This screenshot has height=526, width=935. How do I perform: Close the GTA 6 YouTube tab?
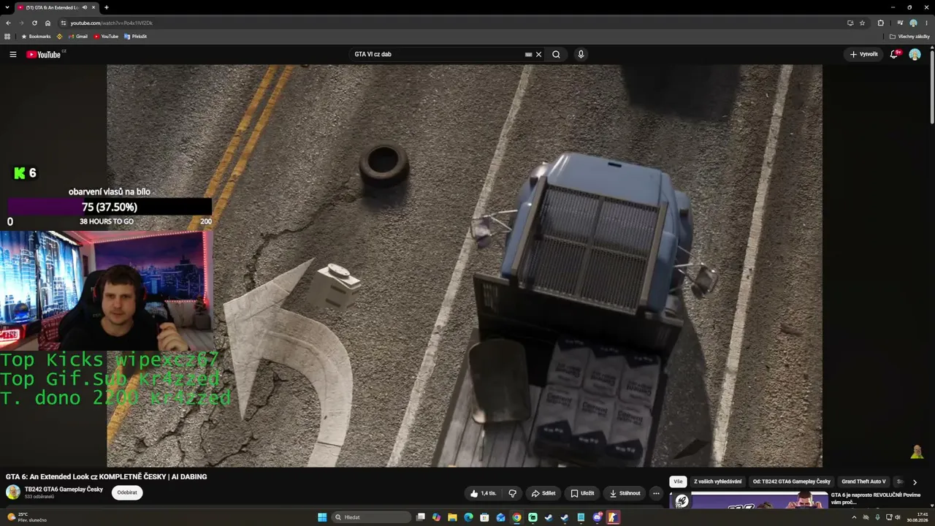click(x=93, y=7)
